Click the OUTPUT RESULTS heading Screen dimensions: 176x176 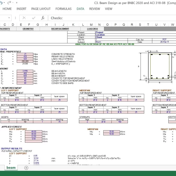tap(11, 148)
